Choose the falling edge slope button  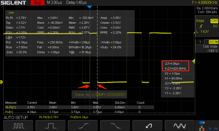[115, 126]
